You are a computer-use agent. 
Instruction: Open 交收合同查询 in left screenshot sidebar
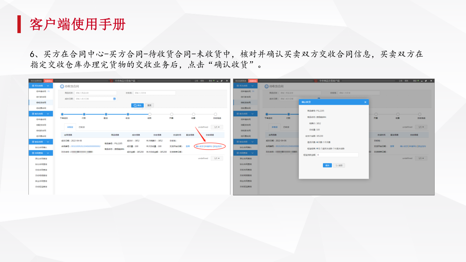pos(41,170)
